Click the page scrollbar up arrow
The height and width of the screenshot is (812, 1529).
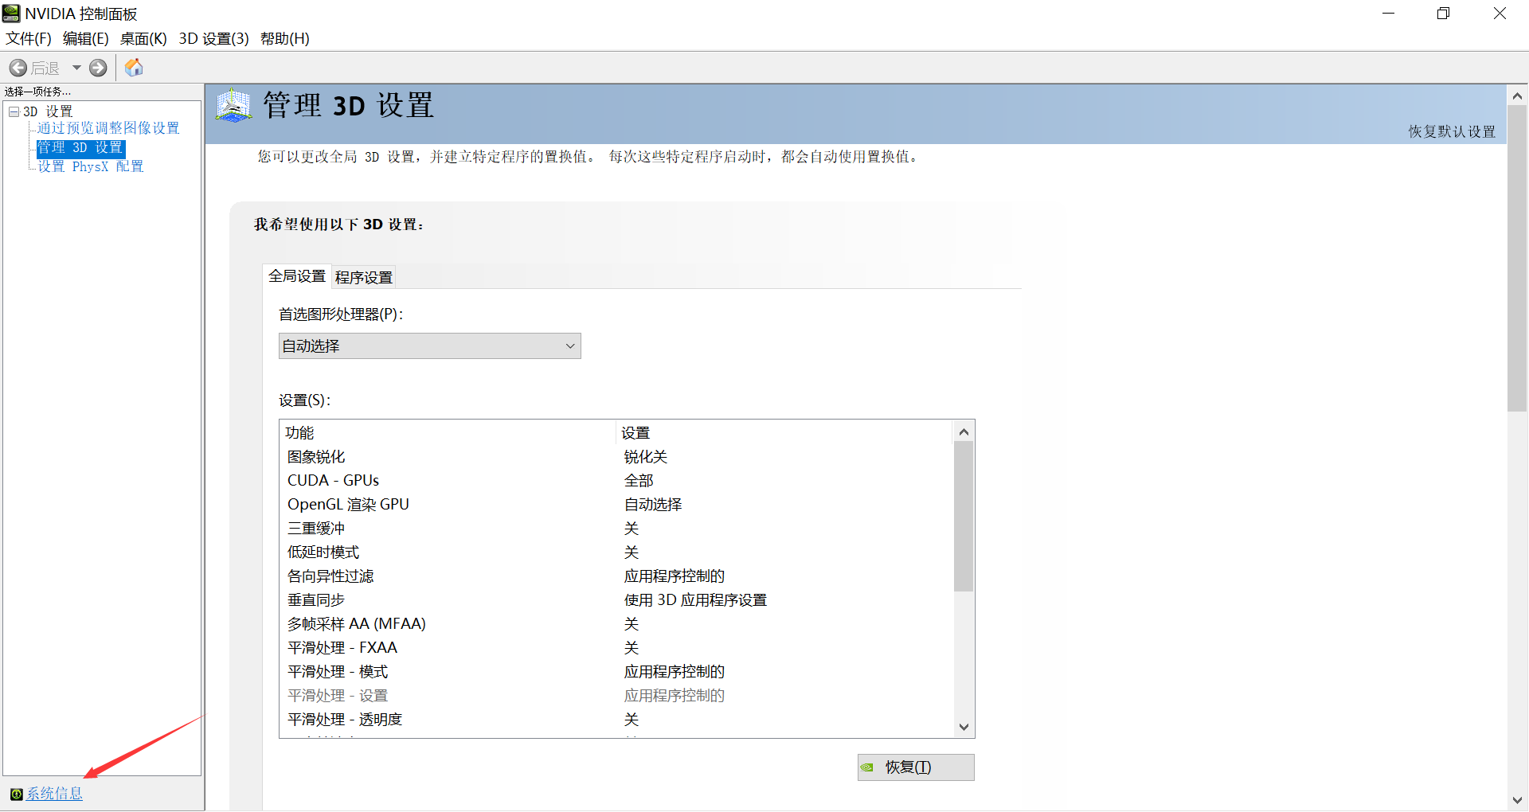[1517, 96]
